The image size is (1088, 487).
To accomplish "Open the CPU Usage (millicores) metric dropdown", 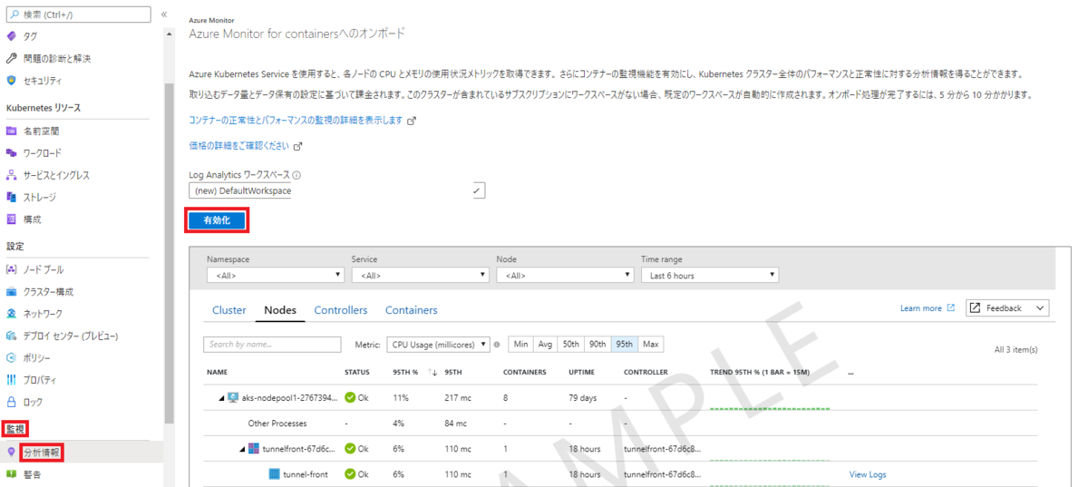I will click(x=438, y=345).
